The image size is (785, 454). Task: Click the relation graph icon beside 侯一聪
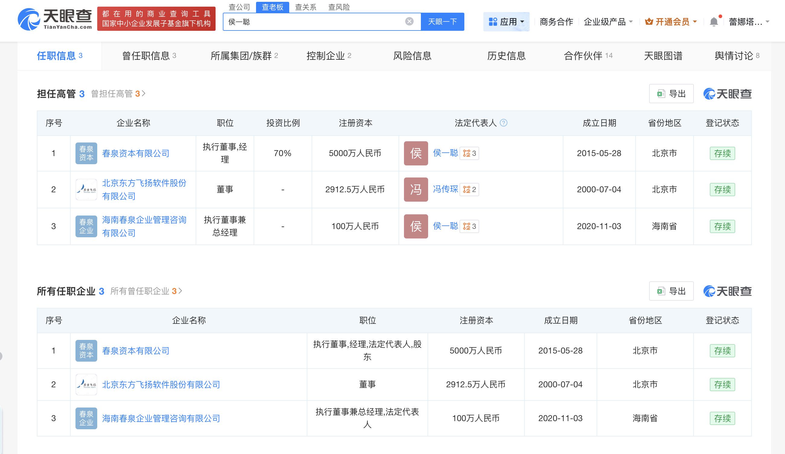point(469,153)
